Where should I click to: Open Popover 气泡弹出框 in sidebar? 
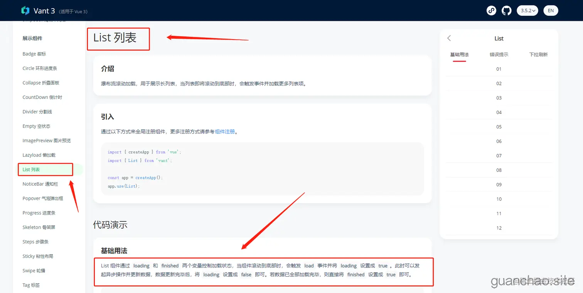click(x=43, y=198)
